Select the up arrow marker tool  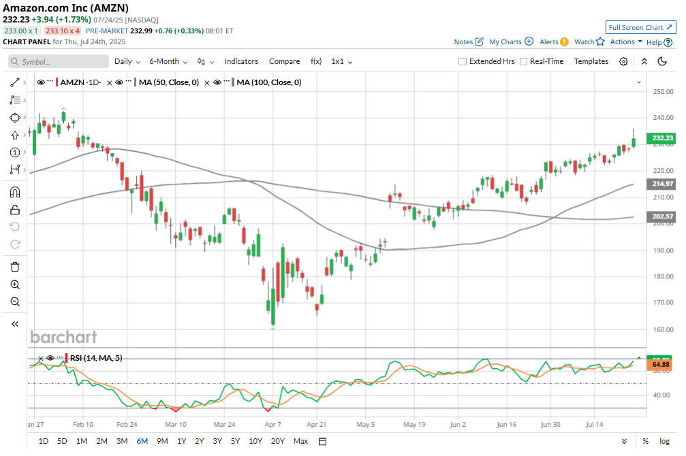[15, 135]
